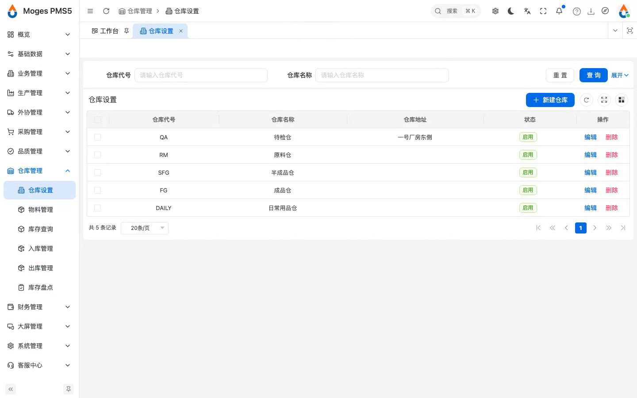This screenshot has width=637, height=398.
Task: Toggle the sidebar hamburger menu icon
Action: (90, 11)
